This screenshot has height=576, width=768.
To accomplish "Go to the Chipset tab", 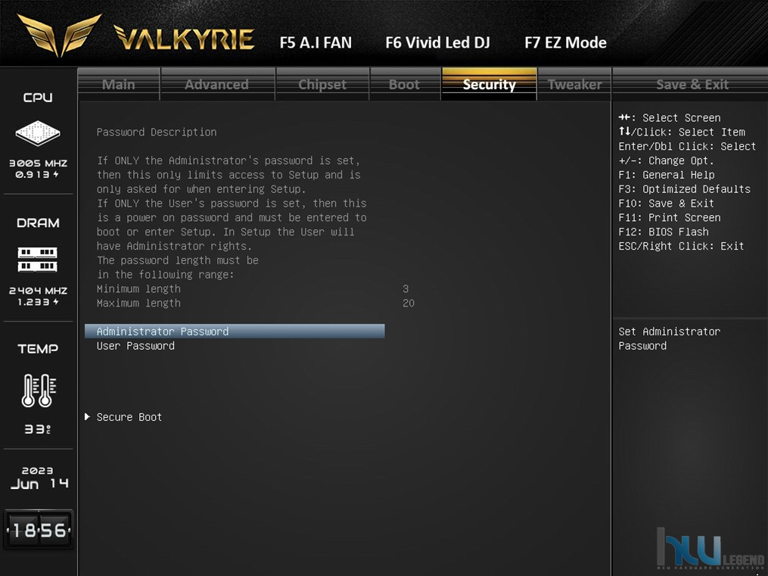I will (322, 84).
